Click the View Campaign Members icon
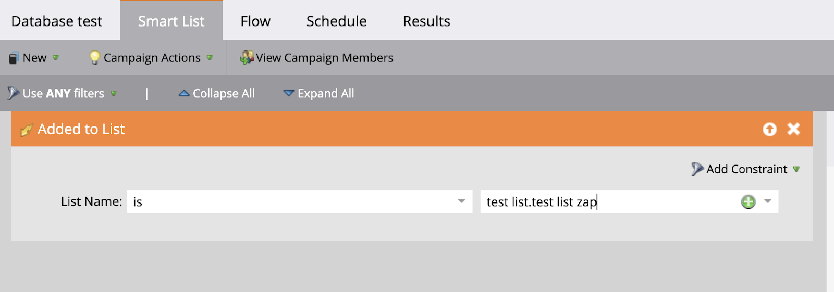This screenshot has height=292, width=834. (246, 58)
